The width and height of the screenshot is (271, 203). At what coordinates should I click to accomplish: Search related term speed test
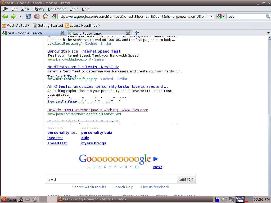tap(57, 143)
